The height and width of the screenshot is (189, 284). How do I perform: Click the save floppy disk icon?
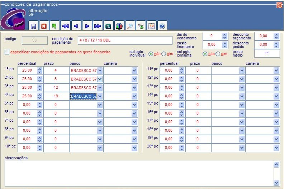click(33, 26)
